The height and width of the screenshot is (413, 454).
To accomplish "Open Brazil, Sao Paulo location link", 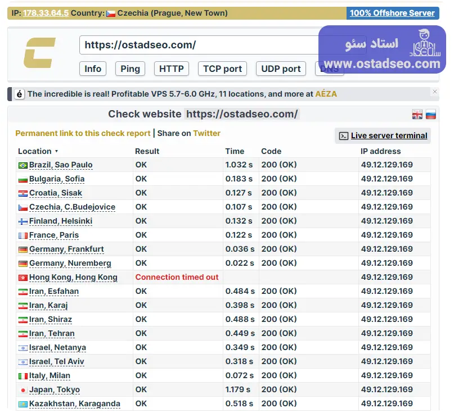I will pyautogui.click(x=61, y=165).
